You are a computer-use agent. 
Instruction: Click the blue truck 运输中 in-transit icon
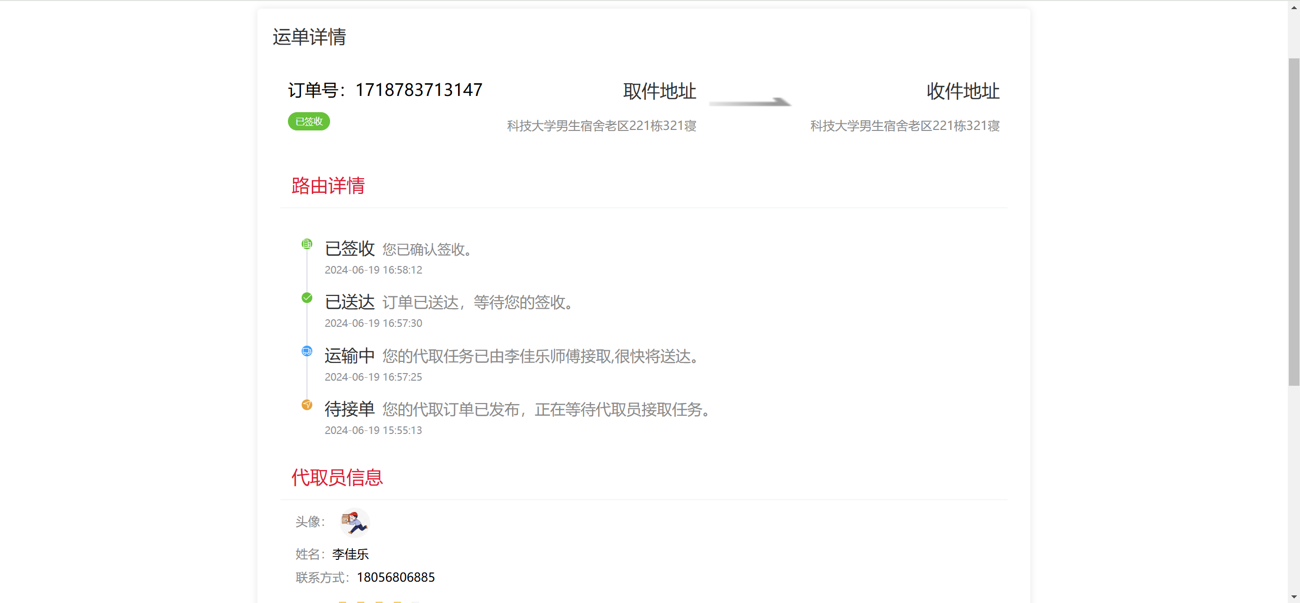pyautogui.click(x=307, y=351)
